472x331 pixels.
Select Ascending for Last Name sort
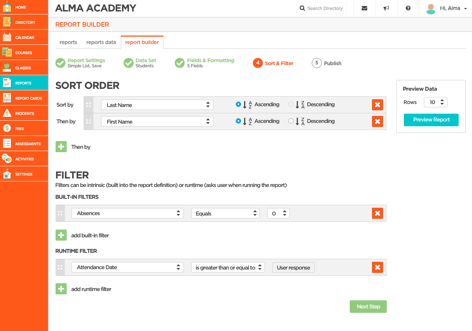click(x=238, y=104)
